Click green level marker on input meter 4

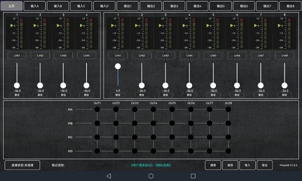(x=81, y=25)
